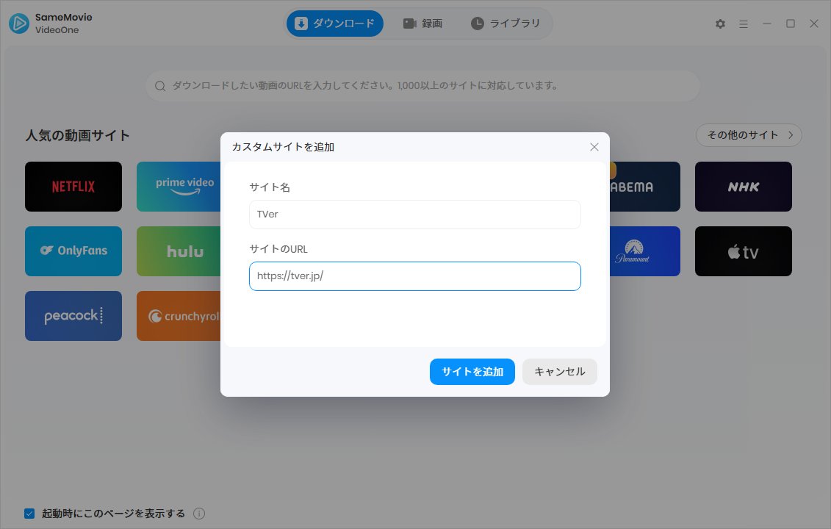Open the Paramount site tile
Image resolution: width=831 pixels, height=529 pixels.
(x=644, y=251)
